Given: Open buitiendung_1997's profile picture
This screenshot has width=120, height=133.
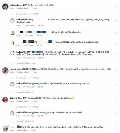Looking at the screenshot, I should click(5, 7).
